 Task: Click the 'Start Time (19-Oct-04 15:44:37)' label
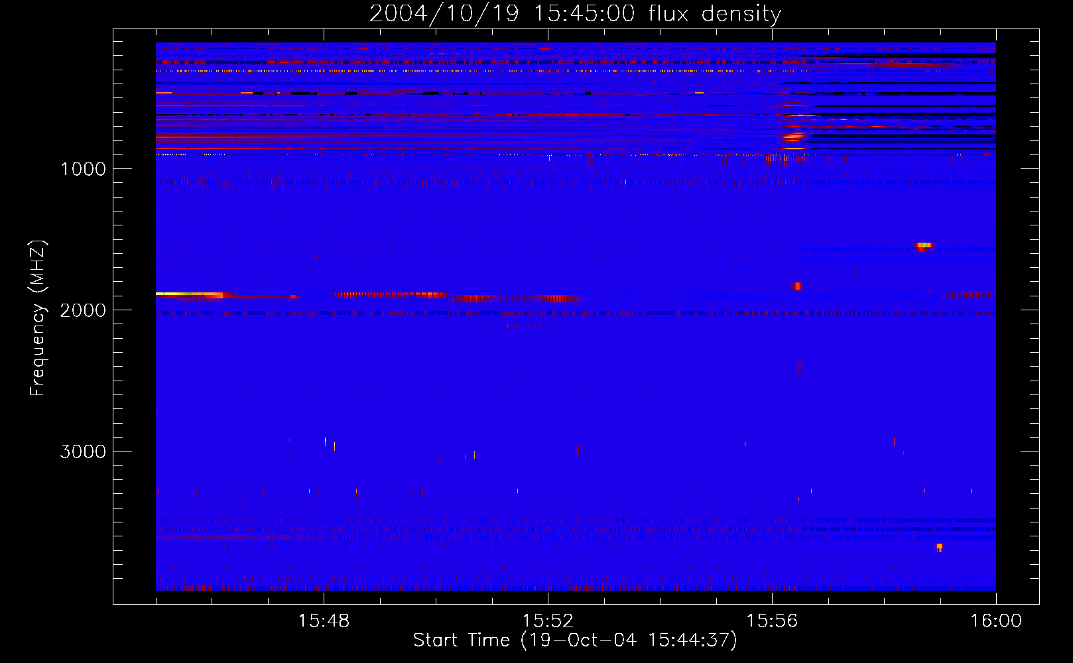[x=575, y=640]
